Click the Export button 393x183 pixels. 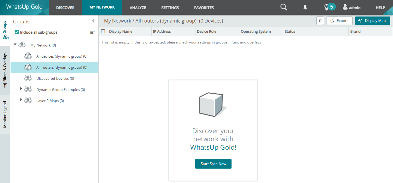tap(339, 21)
